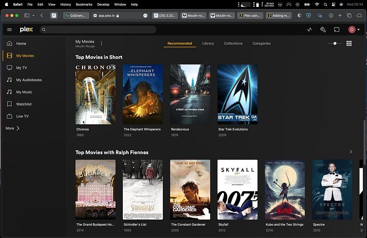Click Top Movies with Ralph Fiennes heading
The image size is (367, 238).
tap(112, 152)
